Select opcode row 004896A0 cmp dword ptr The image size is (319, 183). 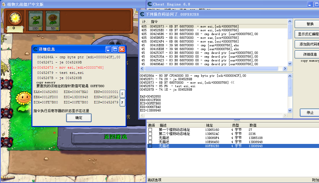[214, 64]
